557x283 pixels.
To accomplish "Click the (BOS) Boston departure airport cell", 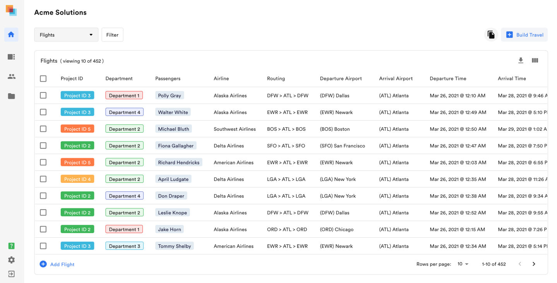I will [335, 129].
